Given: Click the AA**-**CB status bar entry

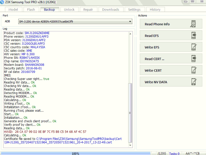Looking at the screenshot, I should click(x=192, y=153).
